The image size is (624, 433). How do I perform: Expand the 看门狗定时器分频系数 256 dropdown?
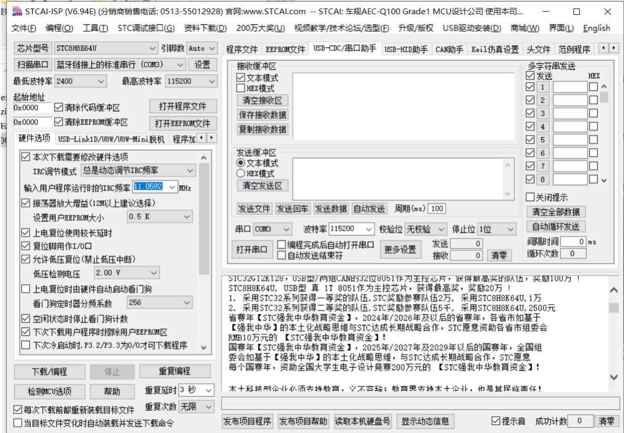click(187, 303)
